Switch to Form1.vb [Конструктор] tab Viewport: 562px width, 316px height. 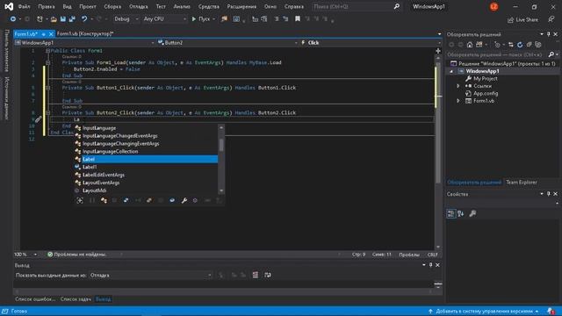(85, 33)
